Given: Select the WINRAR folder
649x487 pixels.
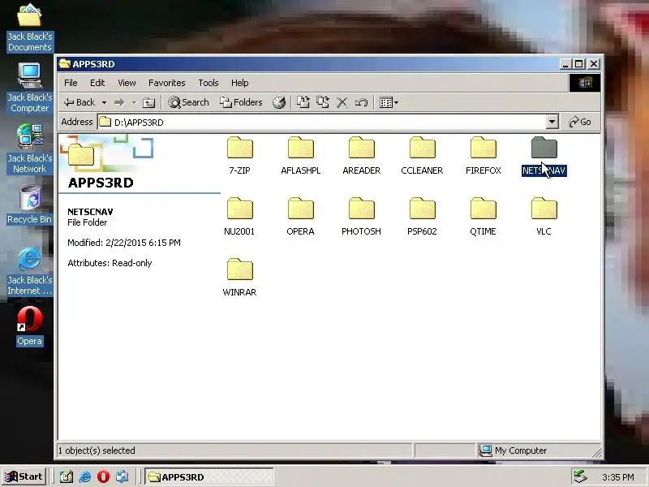Looking at the screenshot, I should coord(239,277).
